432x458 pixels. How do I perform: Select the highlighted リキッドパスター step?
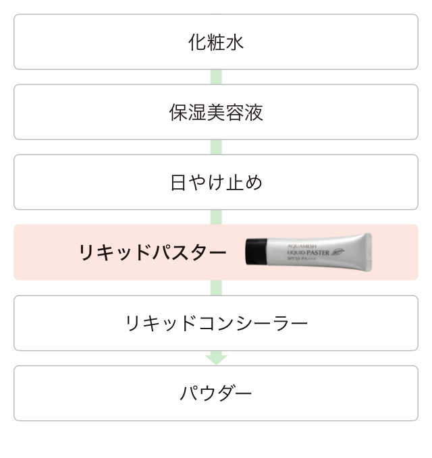216,252
